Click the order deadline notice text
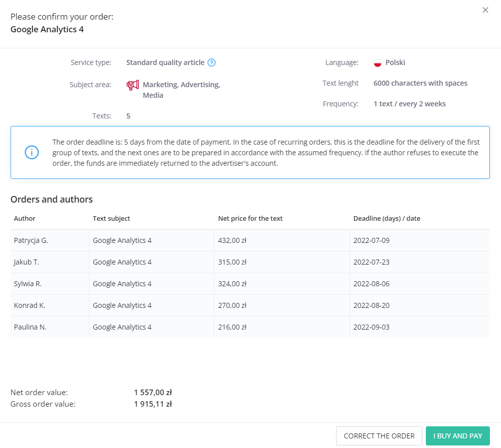The height and width of the screenshot is (448, 501). [x=266, y=153]
